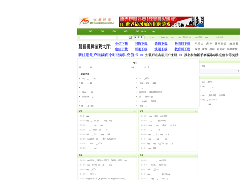Click 铁通下载 link in the 保皇 row
The image size is (240, 180).
161,49
